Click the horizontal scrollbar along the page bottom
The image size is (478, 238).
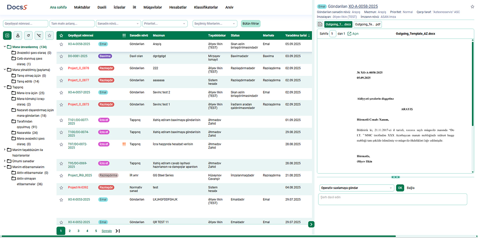coord(199,236)
